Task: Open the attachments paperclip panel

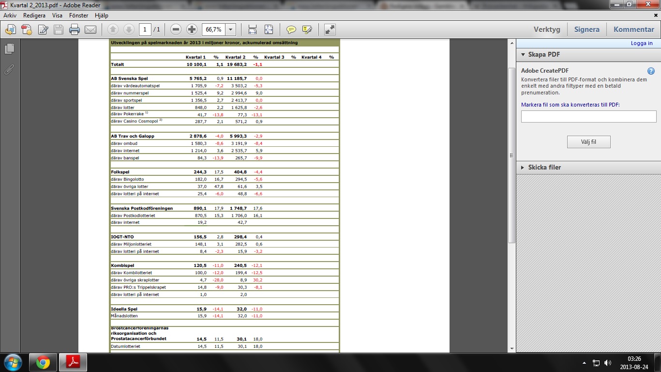Action: point(9,69)
